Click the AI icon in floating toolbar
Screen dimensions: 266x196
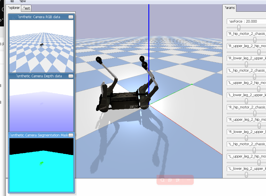click(170, 180)
